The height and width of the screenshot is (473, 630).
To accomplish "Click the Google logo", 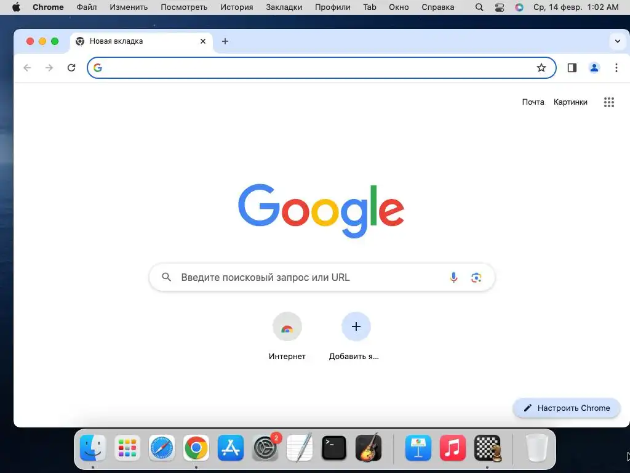I will (321, 211).
